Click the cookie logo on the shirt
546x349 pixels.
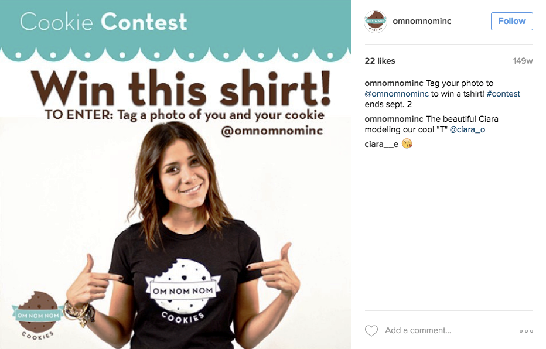[x=182, y=290]
